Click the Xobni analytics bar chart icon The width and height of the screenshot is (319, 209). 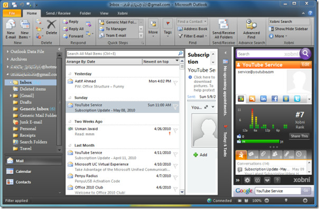point(241,99)
